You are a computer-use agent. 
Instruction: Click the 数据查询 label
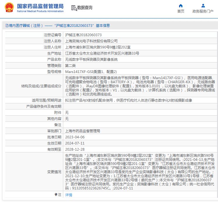click(x=85, y=8)
